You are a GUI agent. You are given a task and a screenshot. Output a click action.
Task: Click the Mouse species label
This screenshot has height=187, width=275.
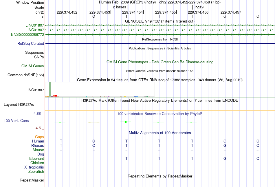click(x=38, y=150)
